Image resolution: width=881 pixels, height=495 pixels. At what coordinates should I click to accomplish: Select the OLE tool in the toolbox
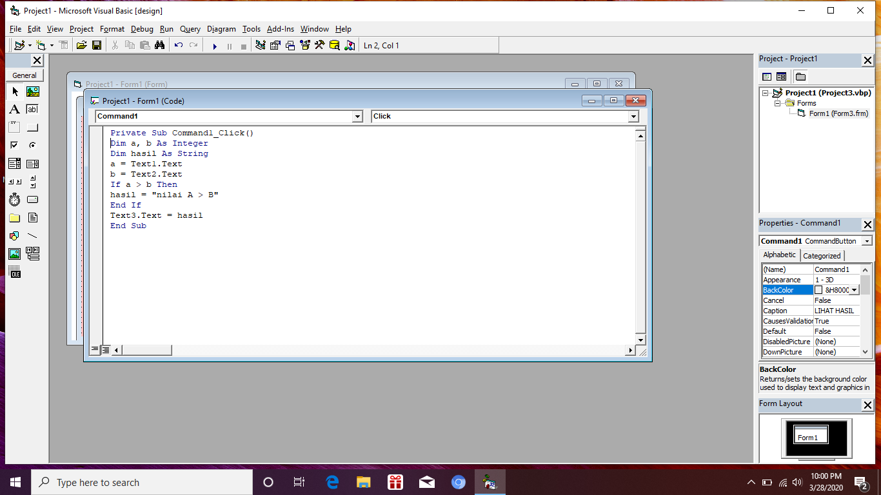pos(15,272)
